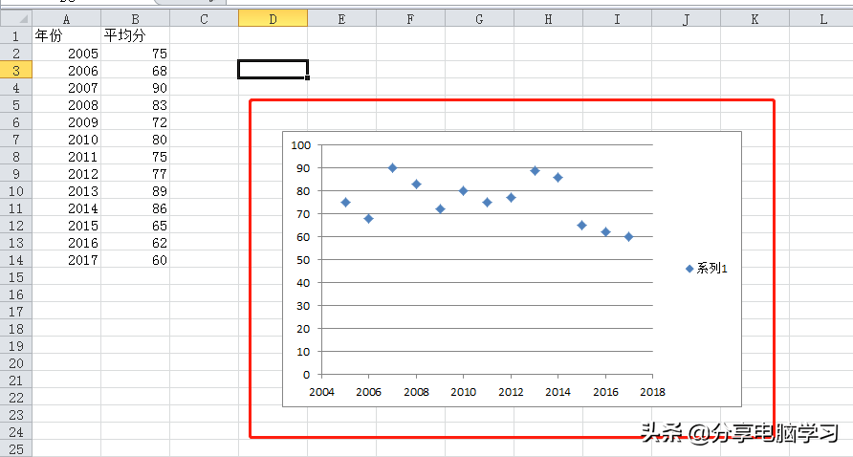The image size is (853, 457).
Task: Select row 14 header
Action: coord(15,260)
